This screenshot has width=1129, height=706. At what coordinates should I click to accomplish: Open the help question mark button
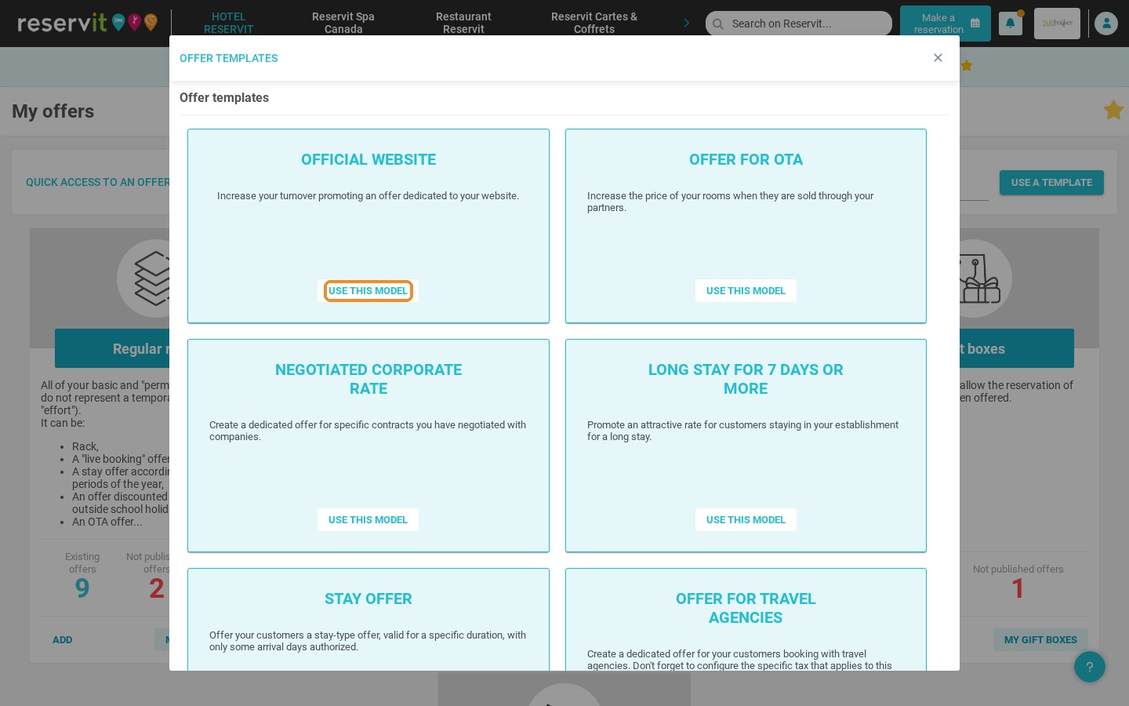pos(1090,667)
